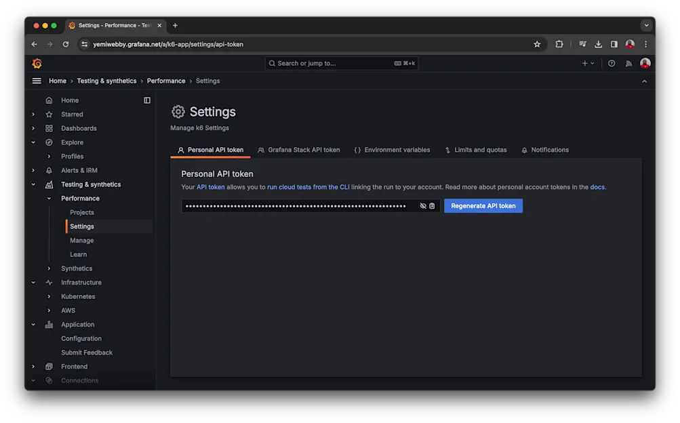Toggle API token visibility eye icon
Image resolution: width=680 pixels, height=423 pixels.
tap(423, 206)
